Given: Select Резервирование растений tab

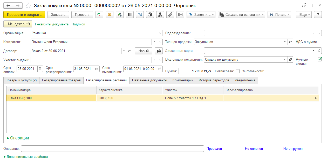Looking at the screenshot, I should [x=106, y=80].
